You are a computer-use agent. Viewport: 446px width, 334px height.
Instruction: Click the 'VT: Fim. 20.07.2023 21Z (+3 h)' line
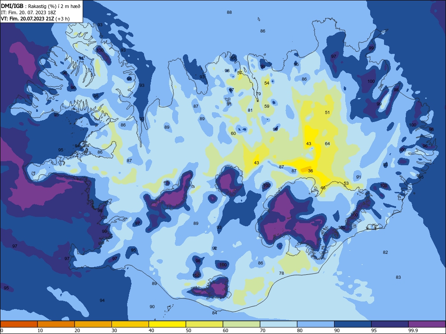pos(35,19)
